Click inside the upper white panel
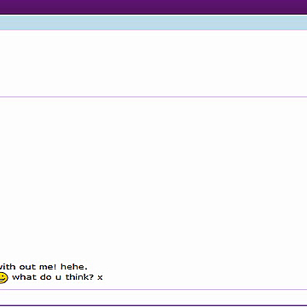Image resolution: width=307 pixels, height=307 pixels. 153,63
